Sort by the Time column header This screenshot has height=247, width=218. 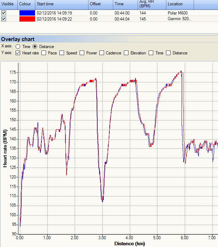point(125,4)
